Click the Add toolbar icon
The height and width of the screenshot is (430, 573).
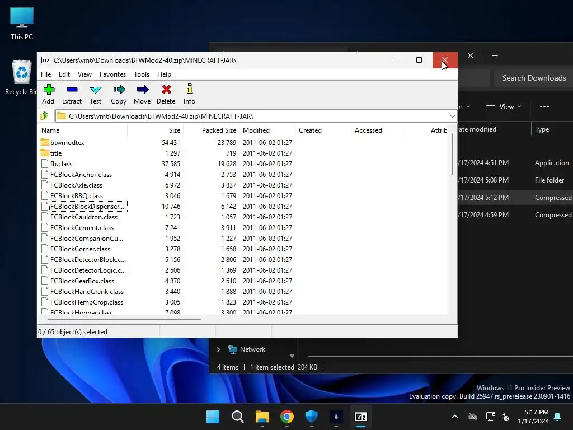pyautogui.click(x=49, y=90)
